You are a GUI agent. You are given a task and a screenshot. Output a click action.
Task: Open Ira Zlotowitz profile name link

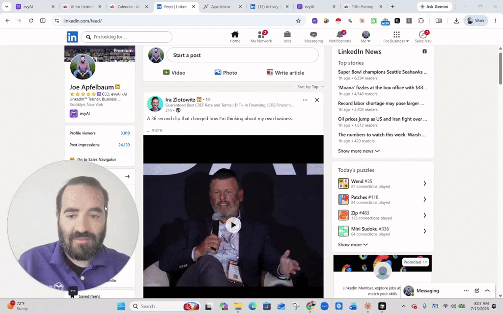tap(180, 100)
